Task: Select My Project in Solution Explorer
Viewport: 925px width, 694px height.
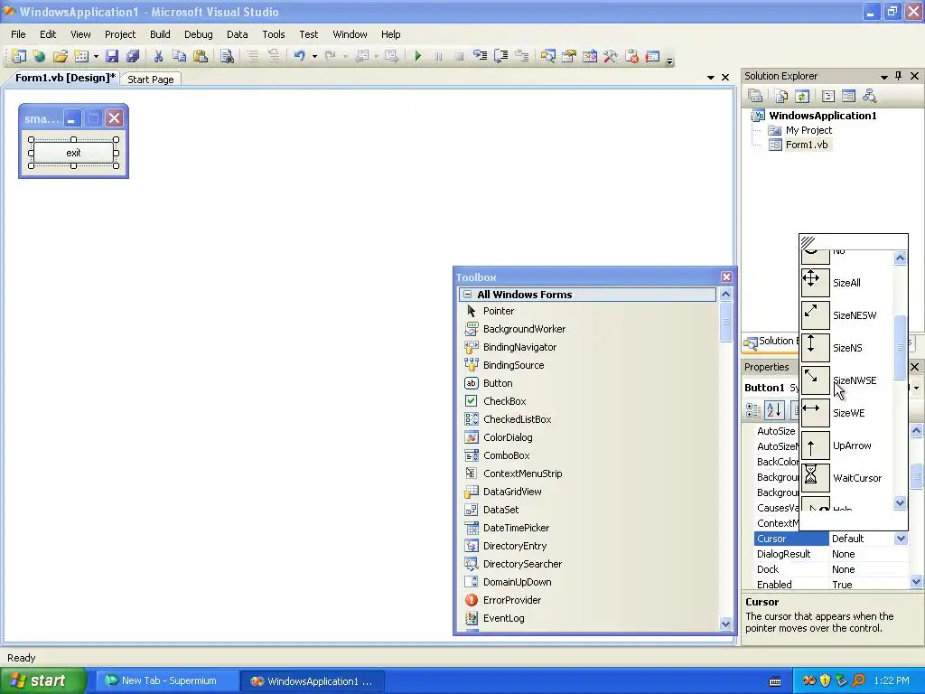Action: pyautogui.click(x=808, y=130)
